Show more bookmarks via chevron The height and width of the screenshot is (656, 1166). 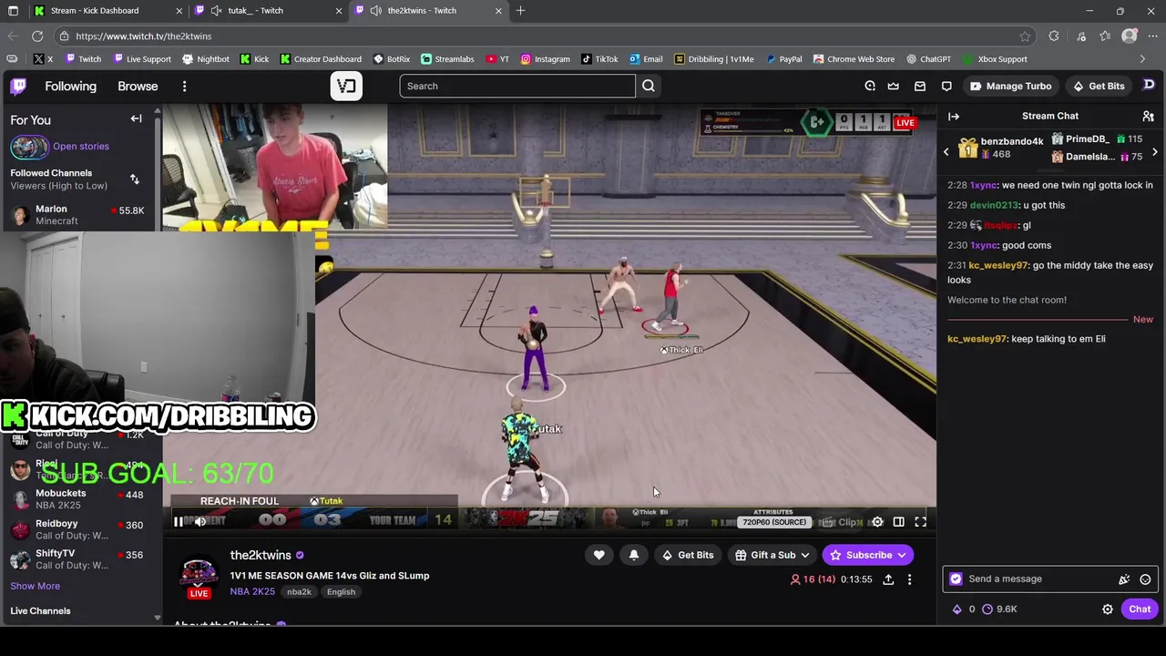click(1142, 59)
